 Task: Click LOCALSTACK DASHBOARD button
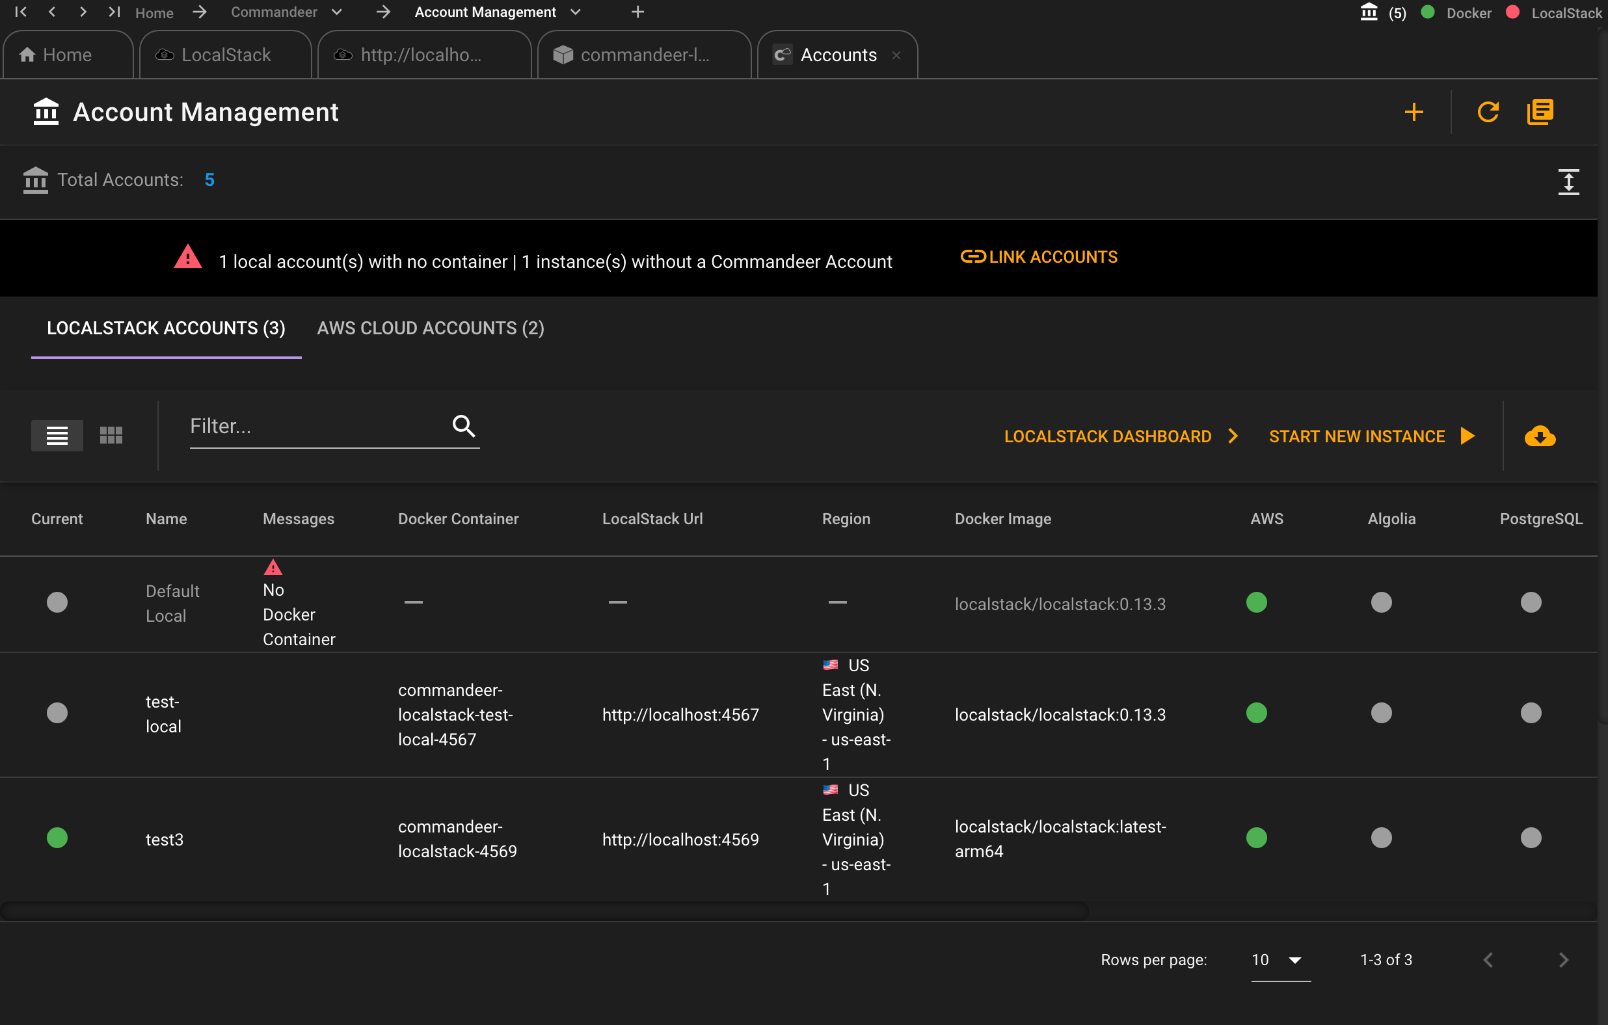pos(1120,436)
